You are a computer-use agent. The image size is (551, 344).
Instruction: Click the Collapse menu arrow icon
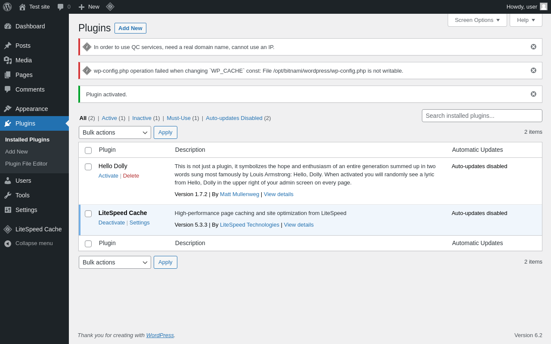[x=8, y=243]
